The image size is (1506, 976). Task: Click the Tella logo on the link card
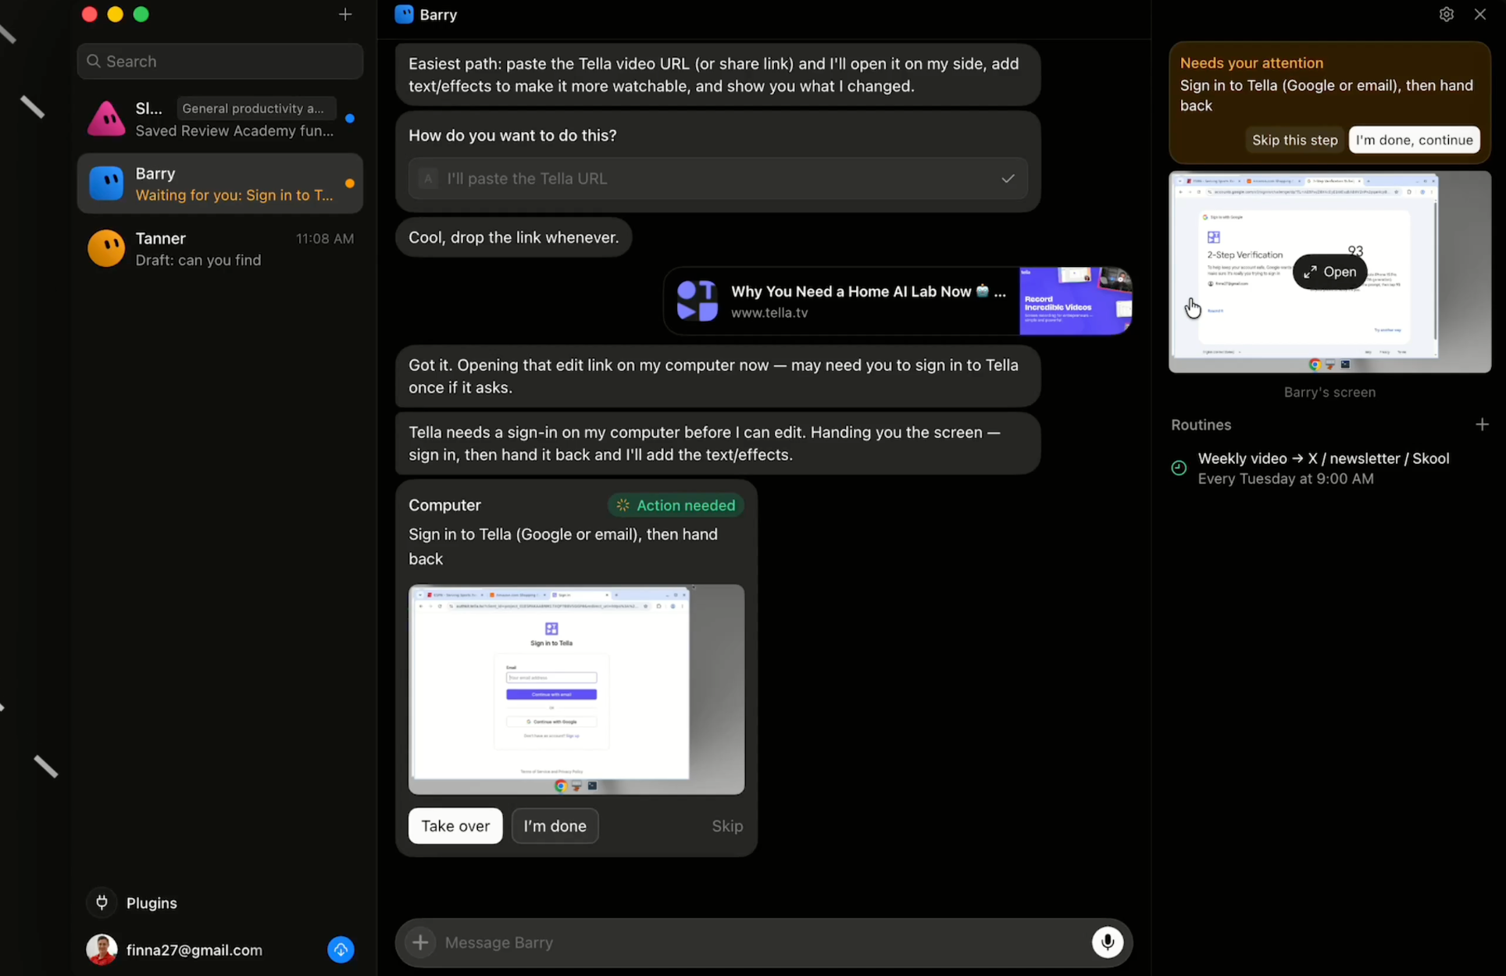[x=697, y=301]
